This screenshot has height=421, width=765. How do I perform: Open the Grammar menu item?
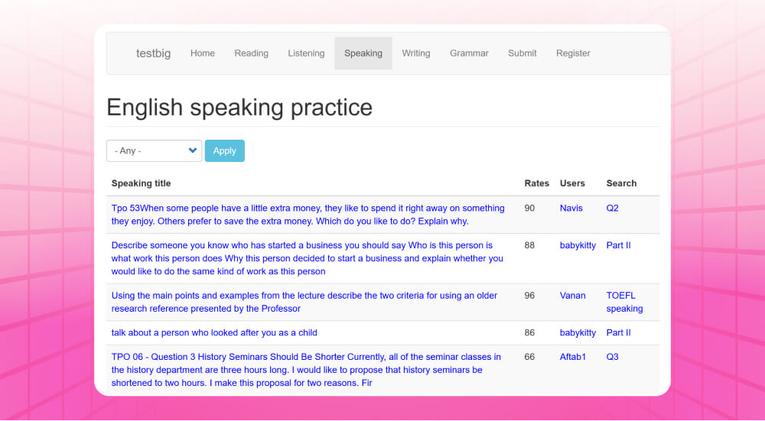coord(469,53)
